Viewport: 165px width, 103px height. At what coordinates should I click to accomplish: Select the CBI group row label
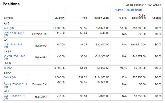pos(6,40)
